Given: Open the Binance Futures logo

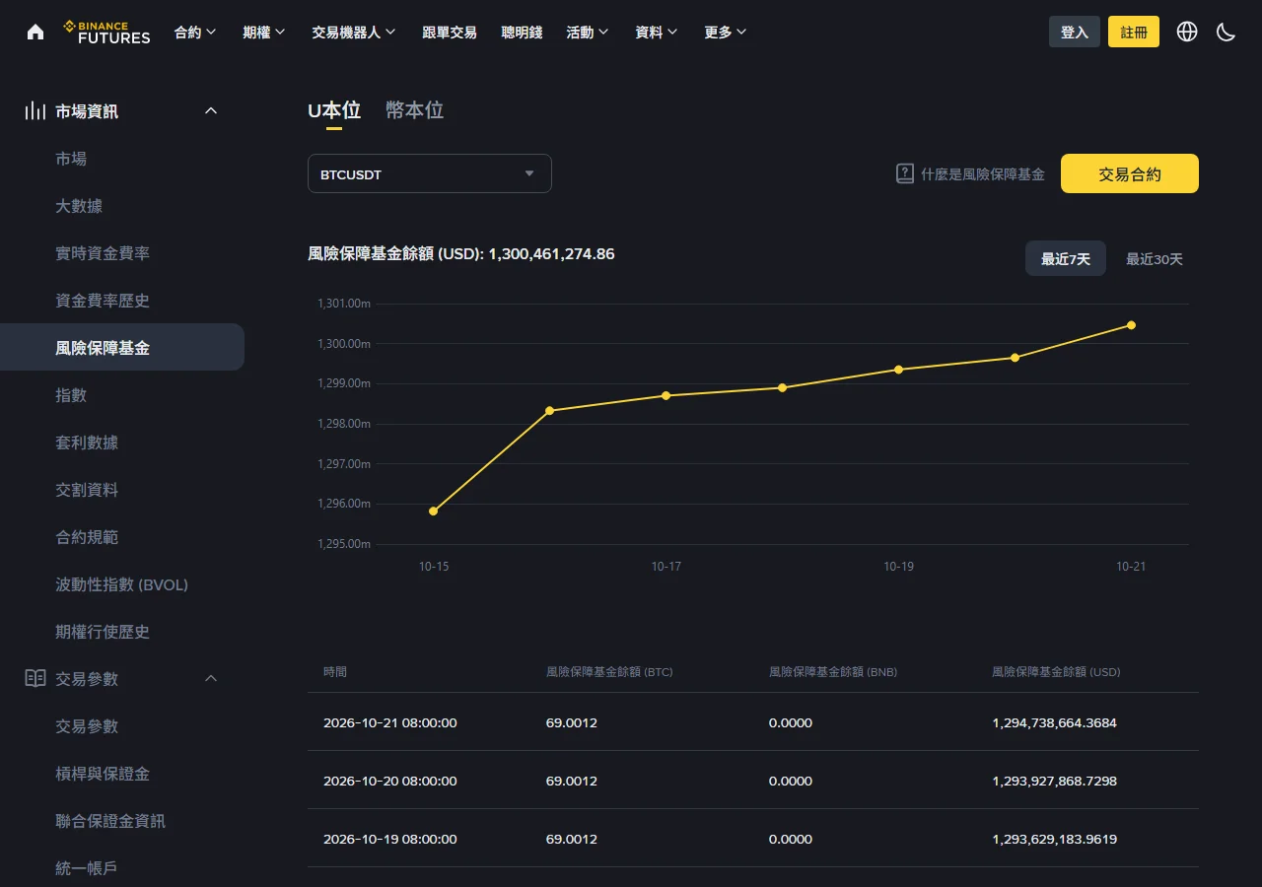Looking at the screenshot, I should (106, 32).
